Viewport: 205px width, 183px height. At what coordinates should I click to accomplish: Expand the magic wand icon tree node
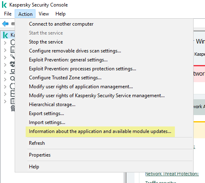[5, 57]
